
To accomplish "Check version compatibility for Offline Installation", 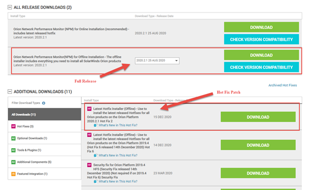I will (261, 67).
